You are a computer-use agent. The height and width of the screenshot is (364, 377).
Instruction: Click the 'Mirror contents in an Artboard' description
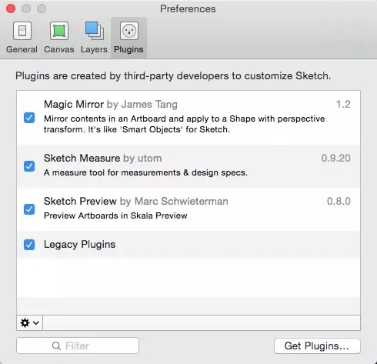[185, 124]
